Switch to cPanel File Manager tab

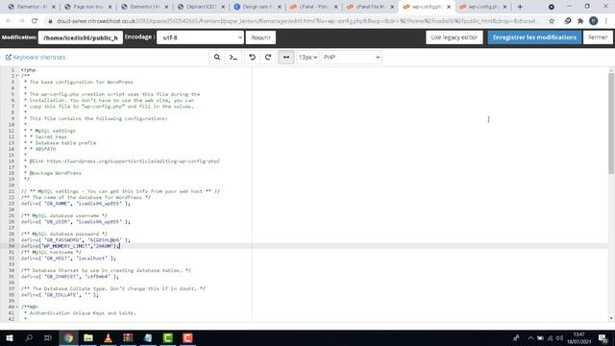click(371, 7)
